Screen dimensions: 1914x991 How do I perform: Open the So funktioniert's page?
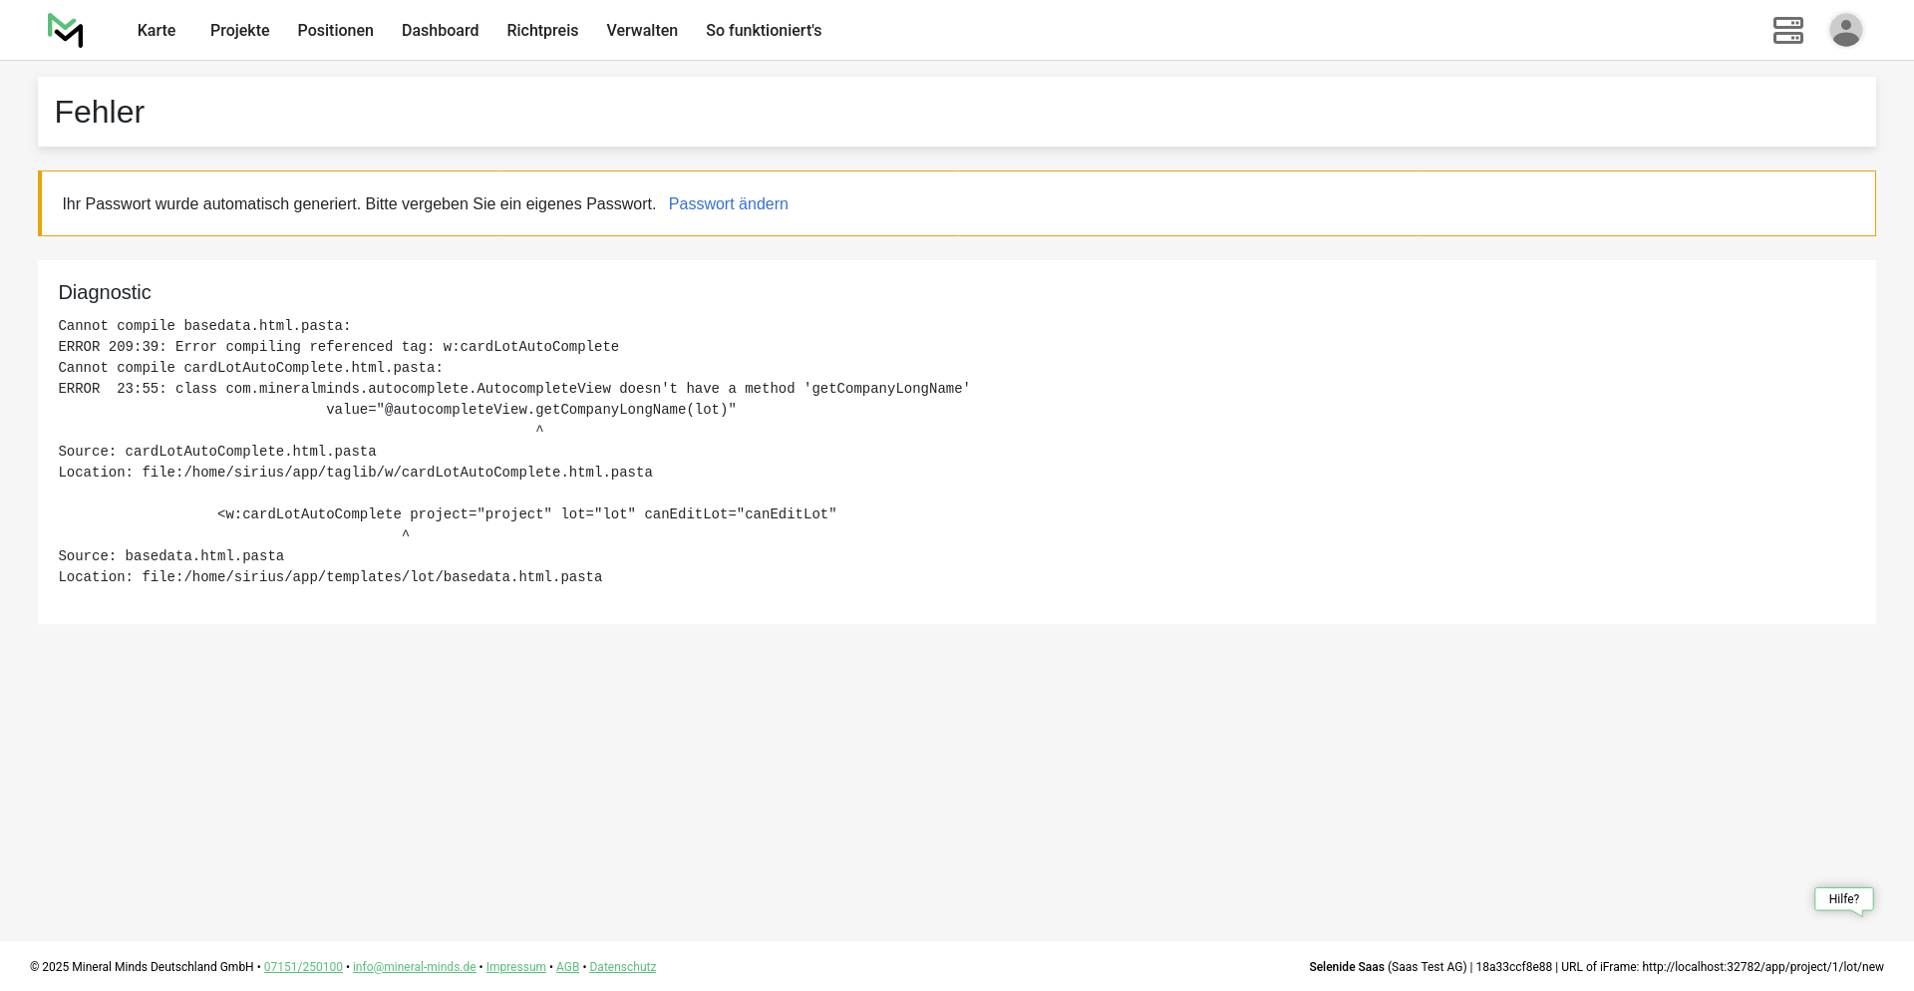point(764,31)
